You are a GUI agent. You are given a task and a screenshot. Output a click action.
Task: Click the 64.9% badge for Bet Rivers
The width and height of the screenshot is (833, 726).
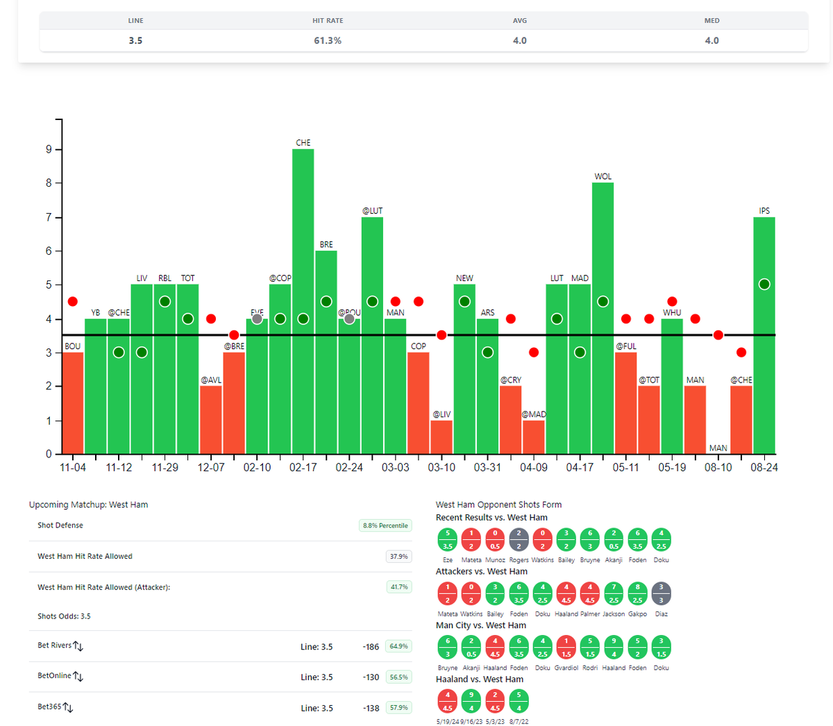pos(398,646)
